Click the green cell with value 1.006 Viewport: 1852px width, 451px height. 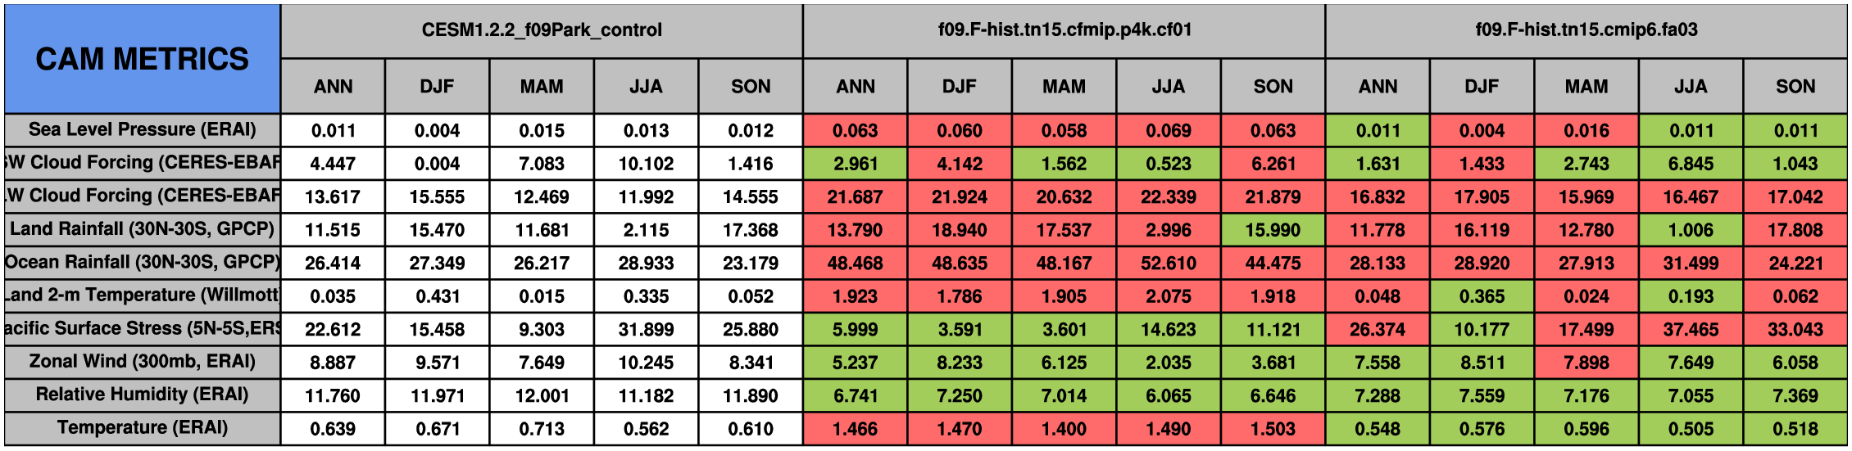click(x=1691, y=230)
